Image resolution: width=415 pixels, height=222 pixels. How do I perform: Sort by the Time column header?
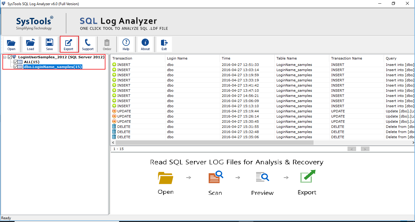247,58
